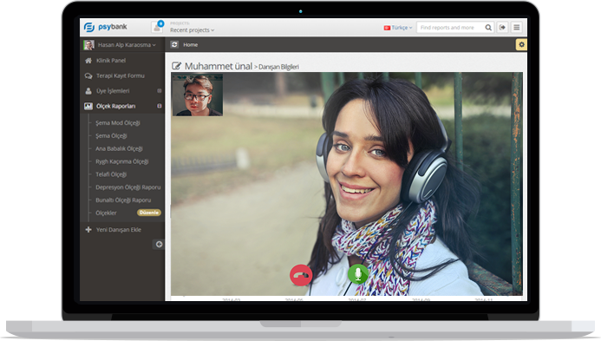Expand the Hasan Alp Karaosma user menu
Viewport: 601px width, 341px height.
pos(127,45)
